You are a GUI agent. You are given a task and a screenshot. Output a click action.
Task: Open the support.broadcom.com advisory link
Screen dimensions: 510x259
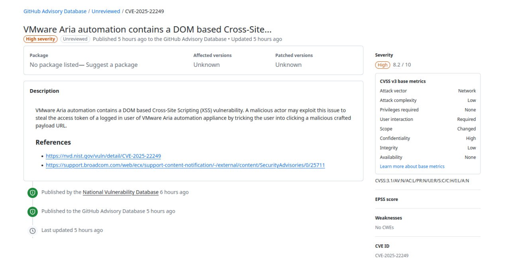coord(185,165)
